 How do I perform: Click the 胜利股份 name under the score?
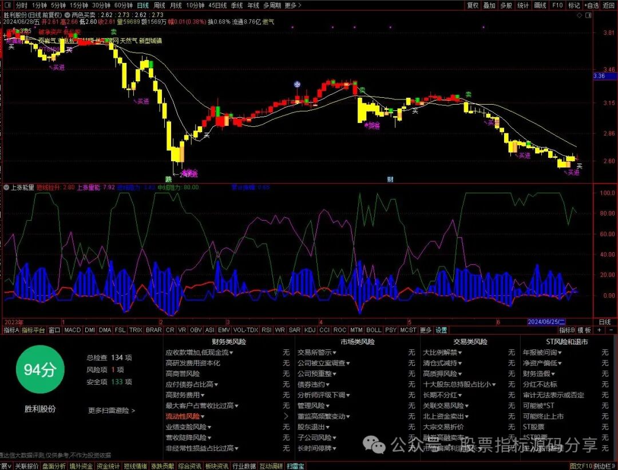pos(40,409)
